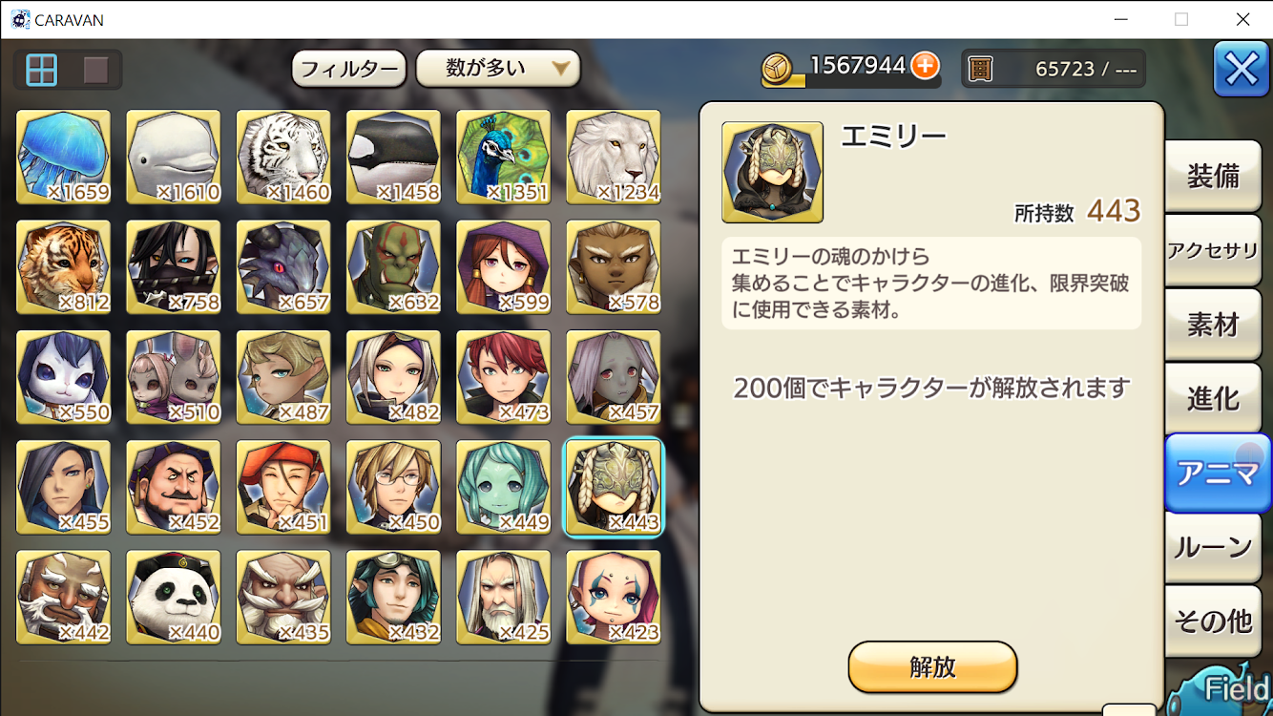This screenshot has height=716, width=1273.
Task: Click the orange plus coin icon
Action: (924, 66)
